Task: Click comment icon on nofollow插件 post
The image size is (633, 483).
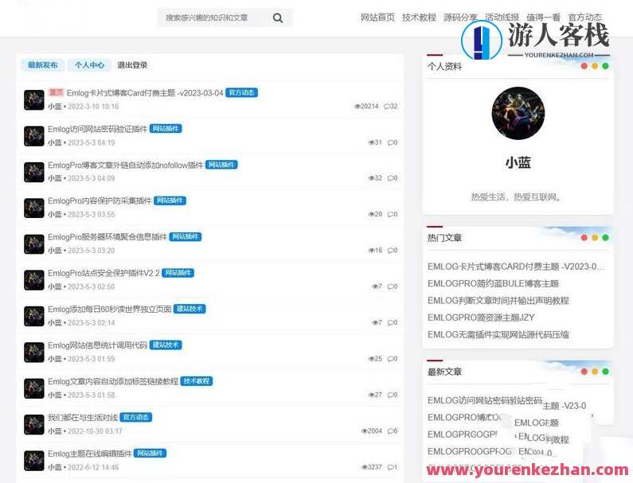Action: [390, 178]
